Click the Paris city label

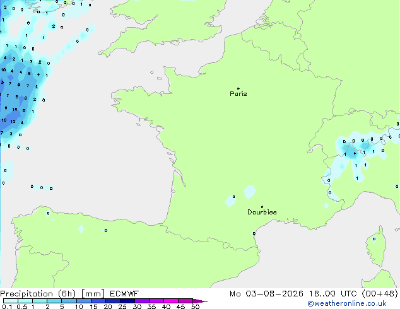tap(238, 94)
